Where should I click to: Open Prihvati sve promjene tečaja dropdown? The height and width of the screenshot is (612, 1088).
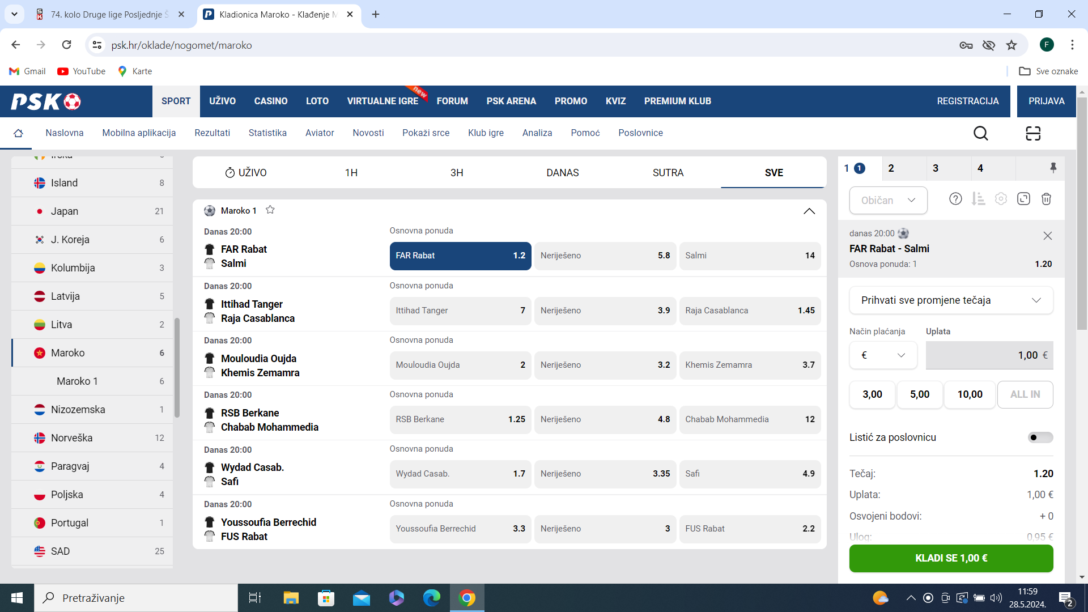pos(951,300)
